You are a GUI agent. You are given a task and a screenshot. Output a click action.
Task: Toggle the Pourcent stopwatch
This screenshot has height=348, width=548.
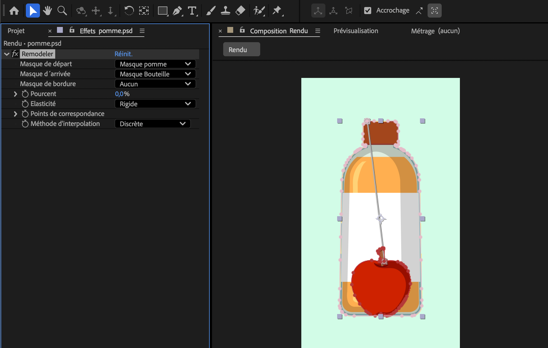coord(25,94)
